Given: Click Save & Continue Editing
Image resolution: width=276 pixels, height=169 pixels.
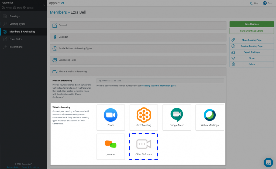Looking at the screenshot, I should [251, 31].
